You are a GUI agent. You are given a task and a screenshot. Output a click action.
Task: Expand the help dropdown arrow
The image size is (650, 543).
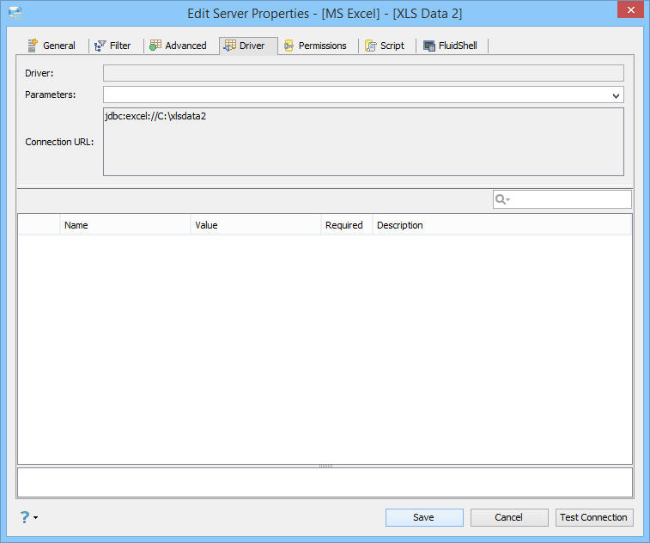36,517
